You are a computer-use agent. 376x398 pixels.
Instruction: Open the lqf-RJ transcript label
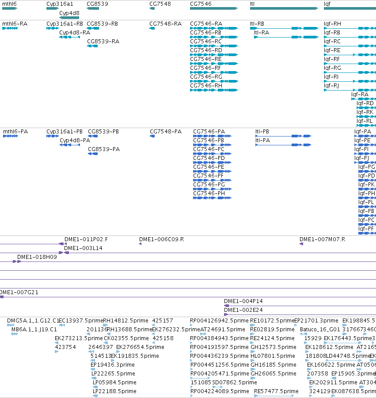pos(331,86)
